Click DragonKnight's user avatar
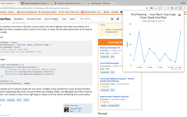Screen dimensions: 187x117 point(66,109)
